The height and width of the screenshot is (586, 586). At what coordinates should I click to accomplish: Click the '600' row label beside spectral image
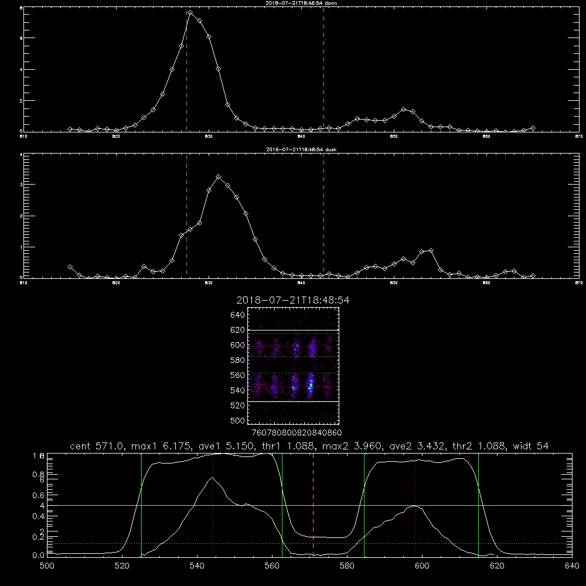238,345
